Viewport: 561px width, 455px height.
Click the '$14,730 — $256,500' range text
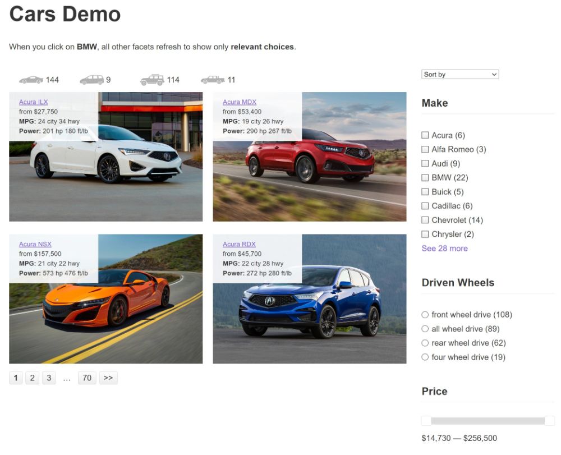[459, 438]
